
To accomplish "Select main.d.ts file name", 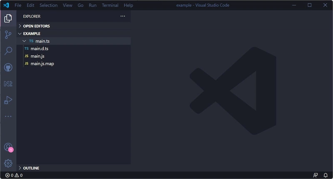I will [x=40, y=49].
